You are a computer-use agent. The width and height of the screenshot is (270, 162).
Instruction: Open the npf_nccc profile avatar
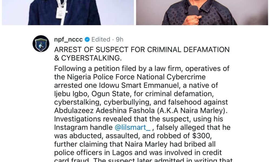click(x=41, y=43)
